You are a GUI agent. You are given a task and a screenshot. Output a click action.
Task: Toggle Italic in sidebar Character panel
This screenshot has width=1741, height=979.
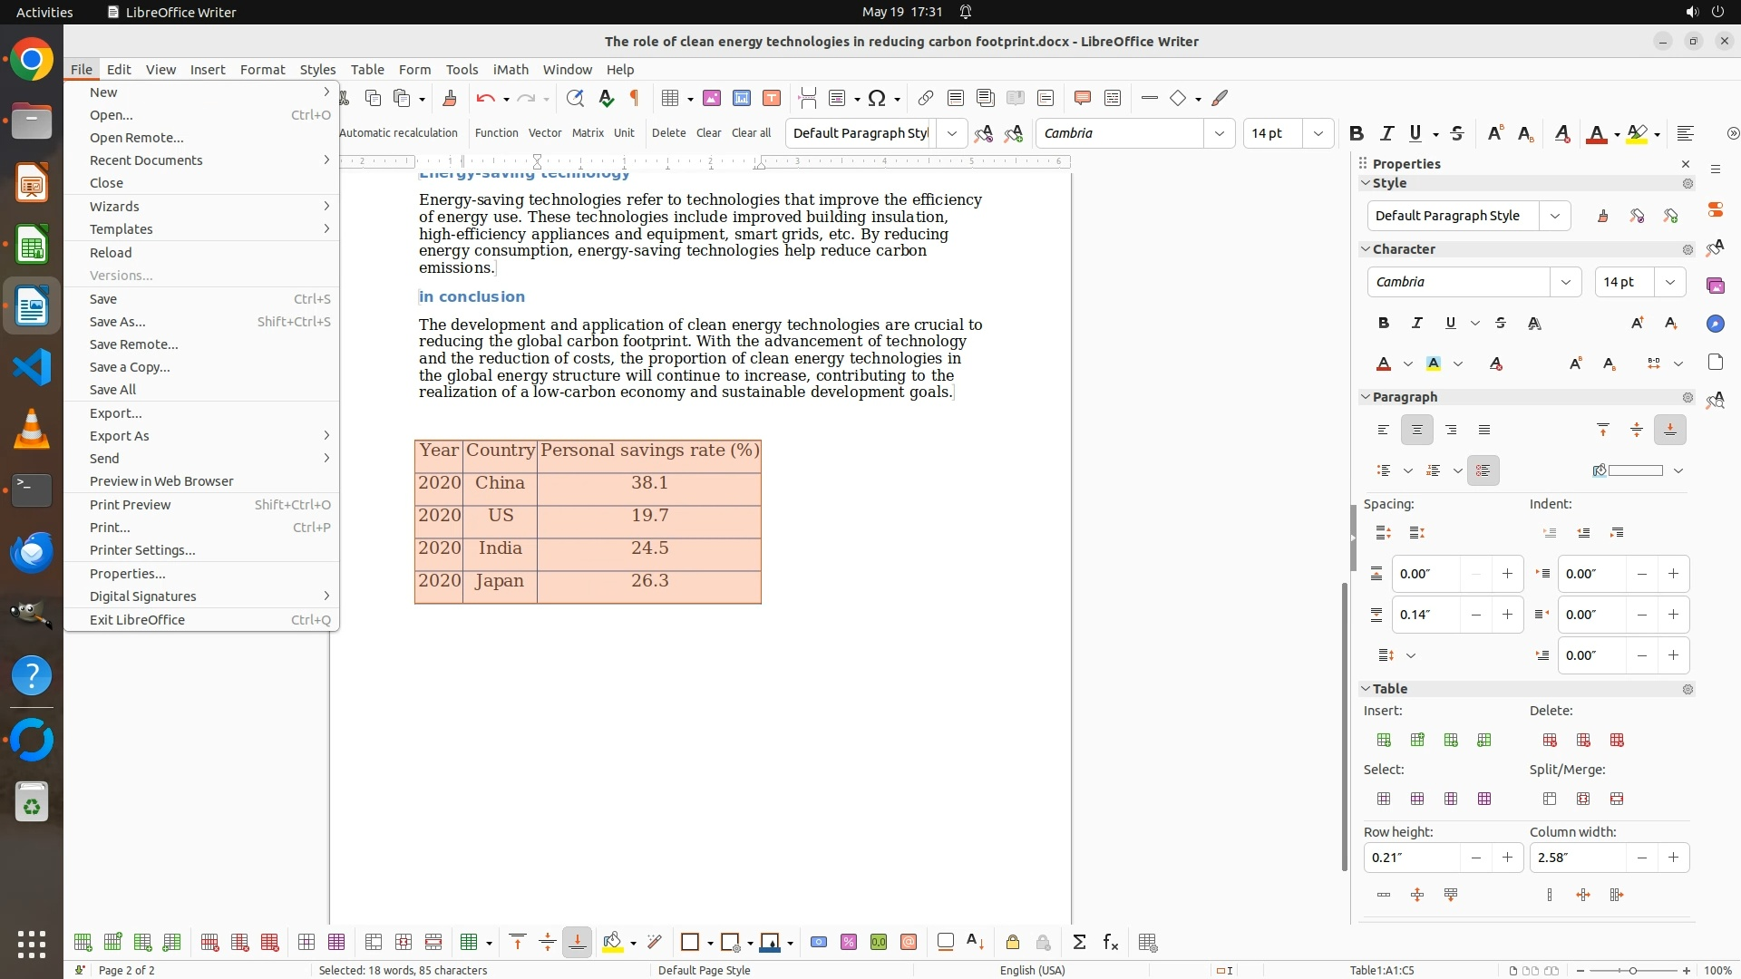click(1416, 323)
